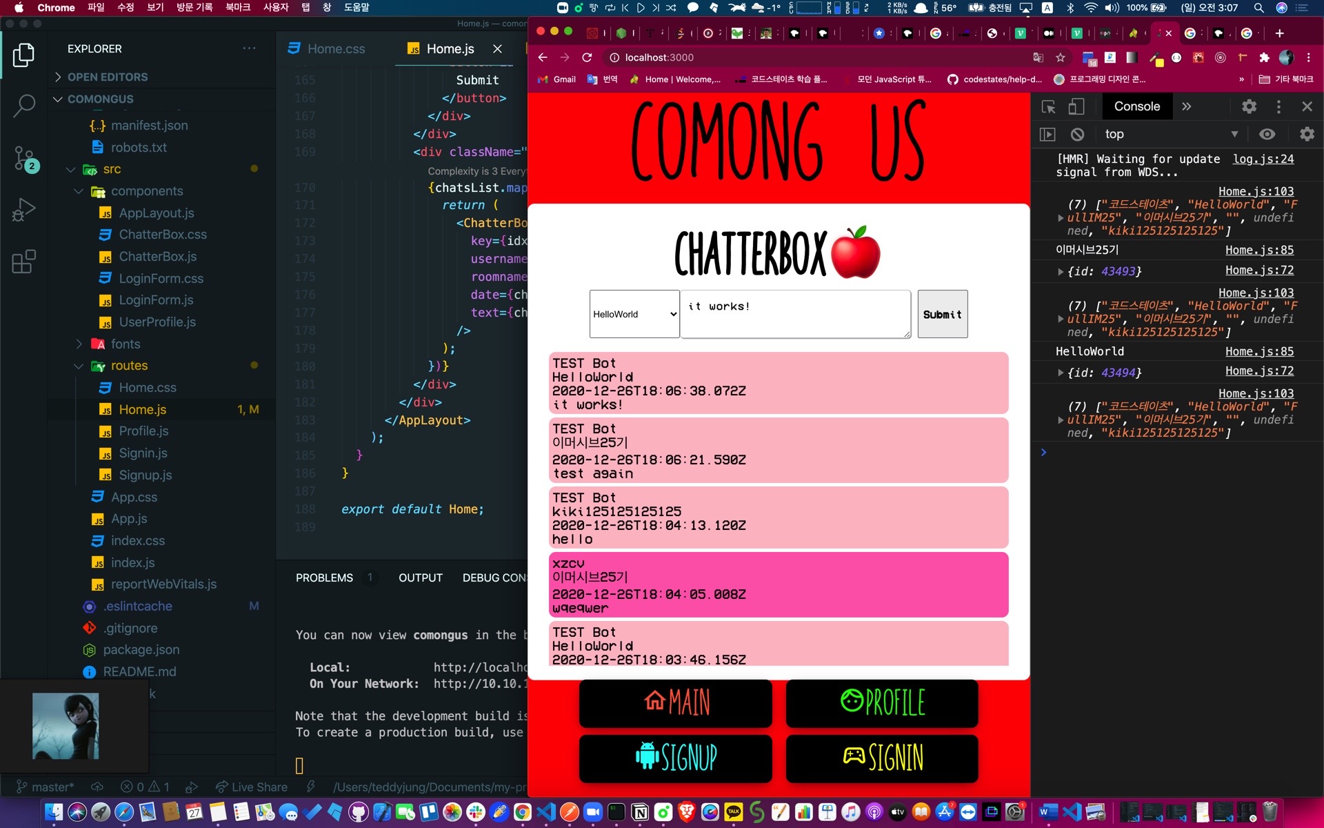
Task: Open the Search view in activity bar
Action: pyautogui.click(x=24, y=106)
